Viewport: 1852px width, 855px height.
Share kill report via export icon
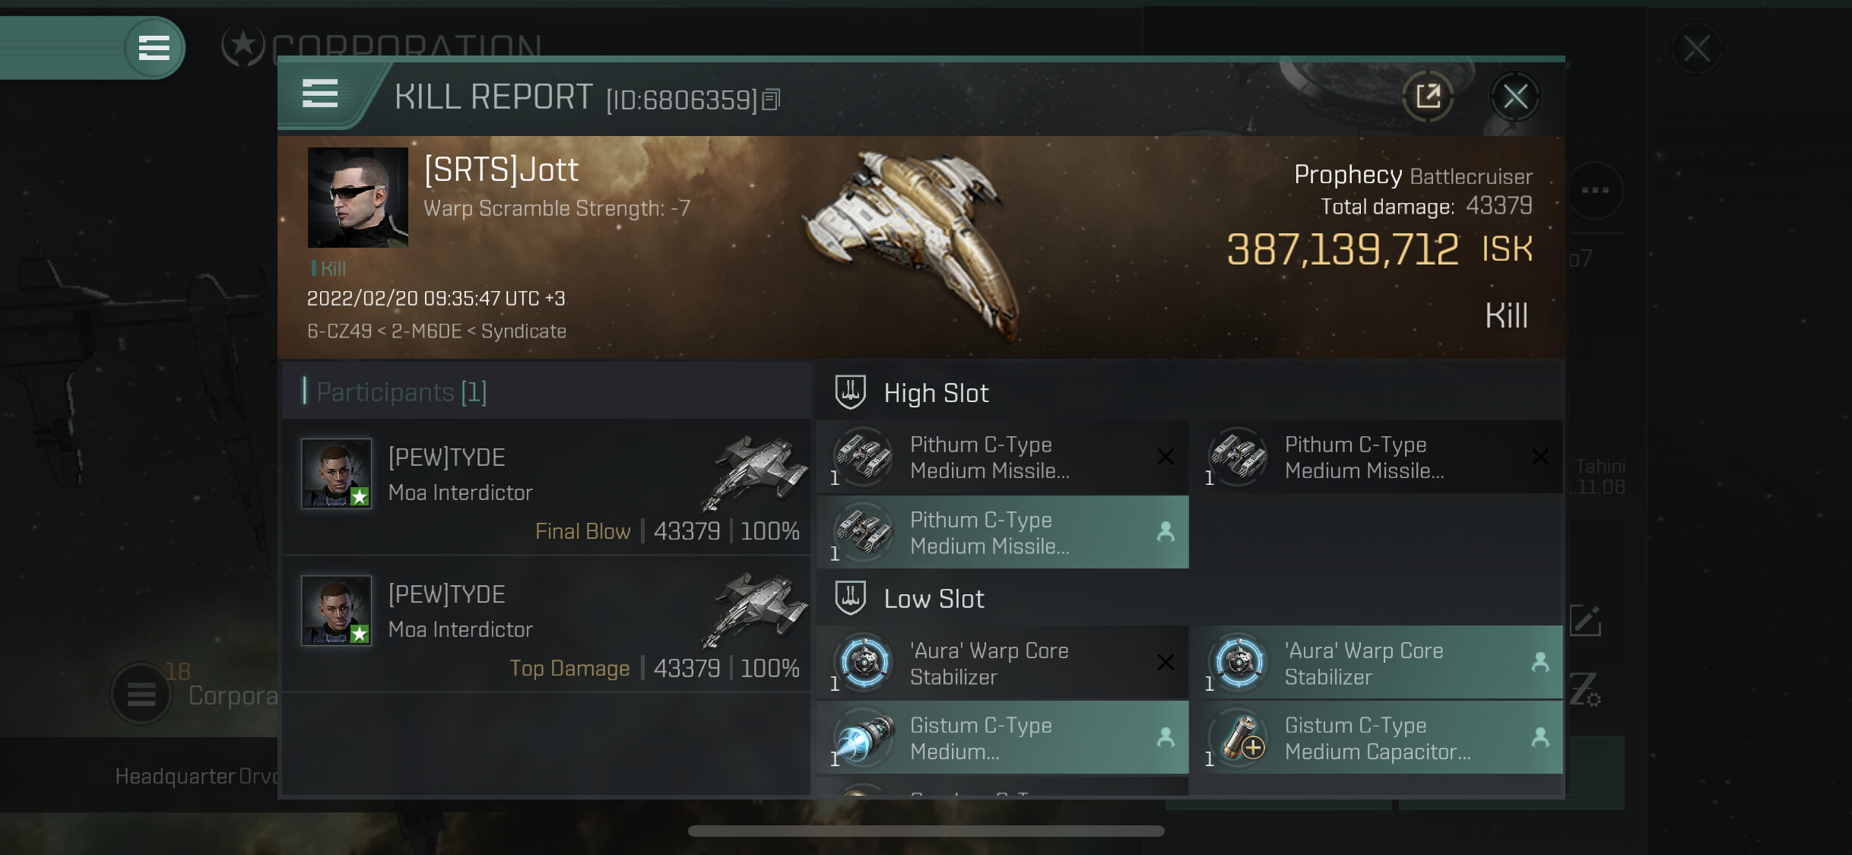(1428, 97)
